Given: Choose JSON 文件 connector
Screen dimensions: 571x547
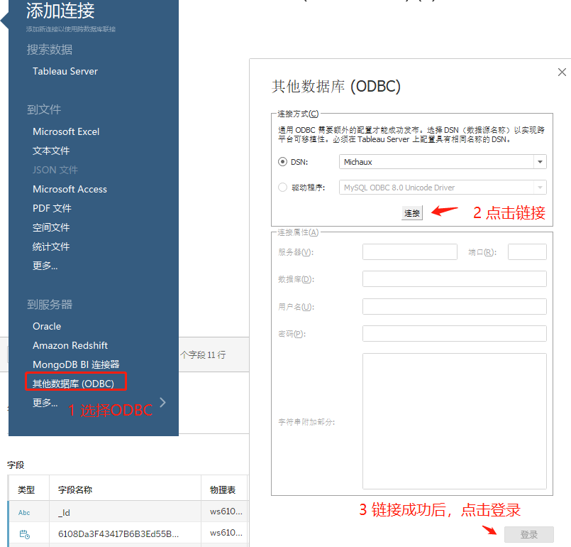Looking at the screenshot, I should tap(55, 170).
